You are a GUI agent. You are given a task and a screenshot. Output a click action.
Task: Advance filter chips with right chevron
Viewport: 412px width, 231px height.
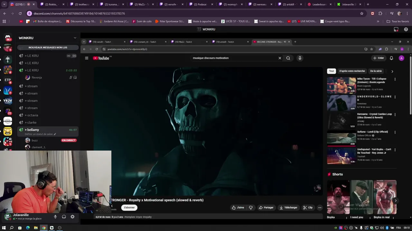click(x=392, y=71)
